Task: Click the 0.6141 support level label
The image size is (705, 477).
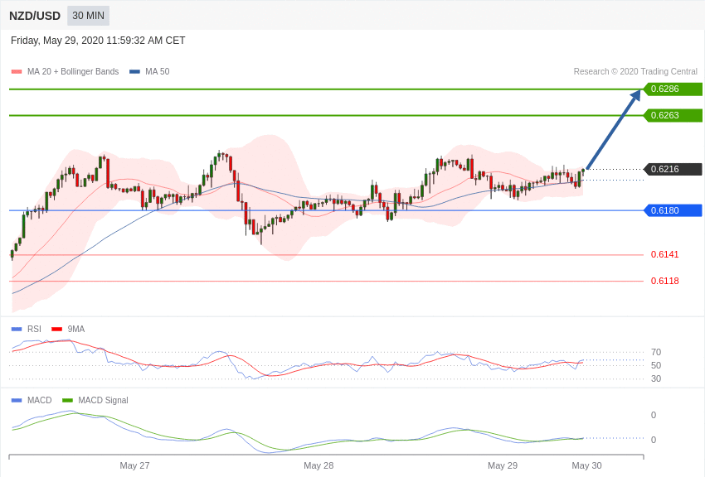Action: pos(665,254)
